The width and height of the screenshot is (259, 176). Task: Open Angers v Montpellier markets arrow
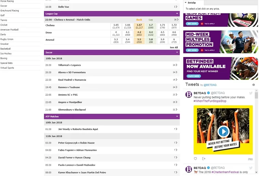(176, 102)
